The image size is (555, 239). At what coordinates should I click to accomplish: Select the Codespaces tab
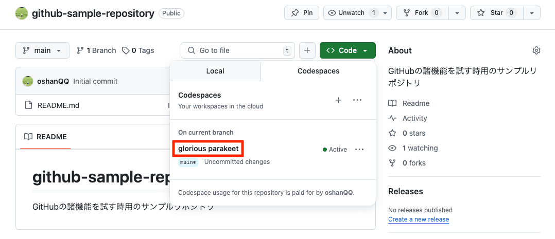(x=318, y=71)
